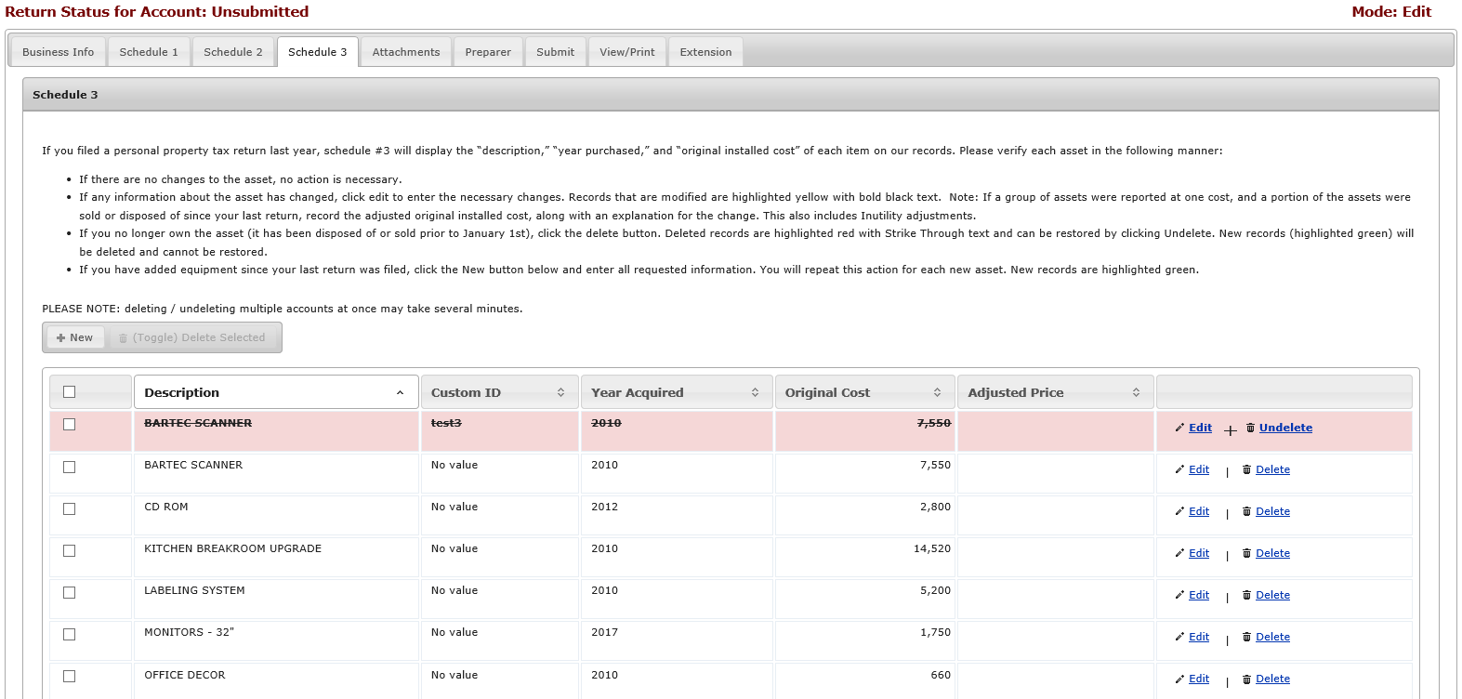1462x699 pixels.
Task: Check the select-all checkbox in the table header
Action: [69, 392]
